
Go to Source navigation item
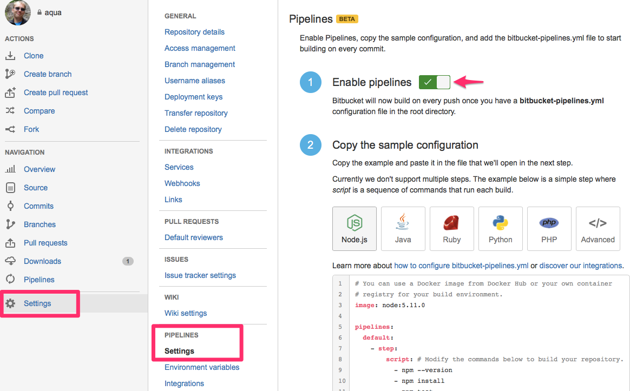(35, 188)
